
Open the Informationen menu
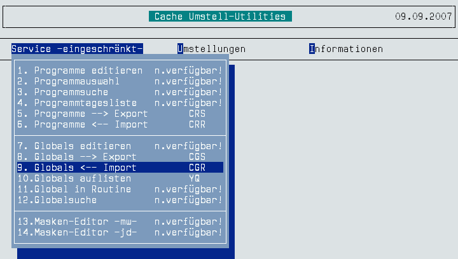click(346, 49)
